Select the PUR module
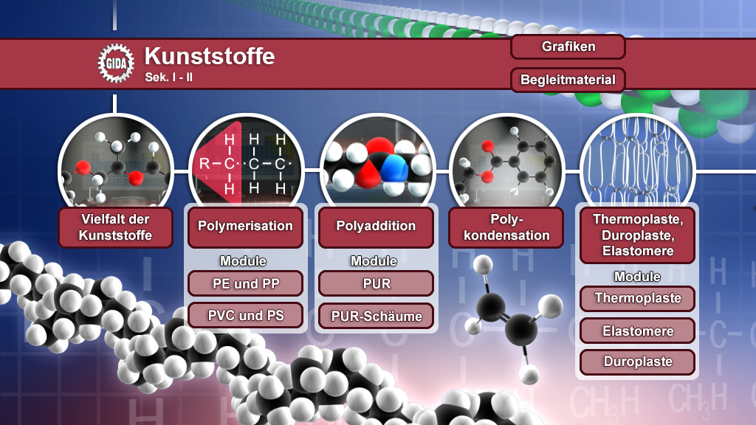 (x=377, y=283)
